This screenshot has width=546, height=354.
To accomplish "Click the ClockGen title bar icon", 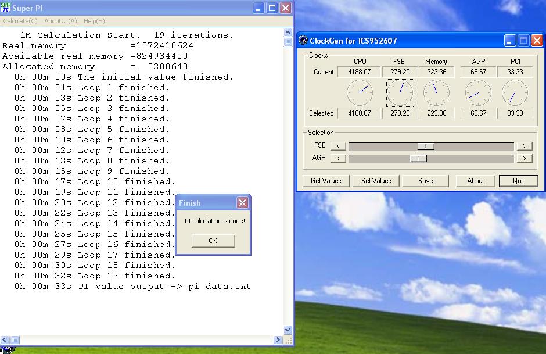I will 303,41.
